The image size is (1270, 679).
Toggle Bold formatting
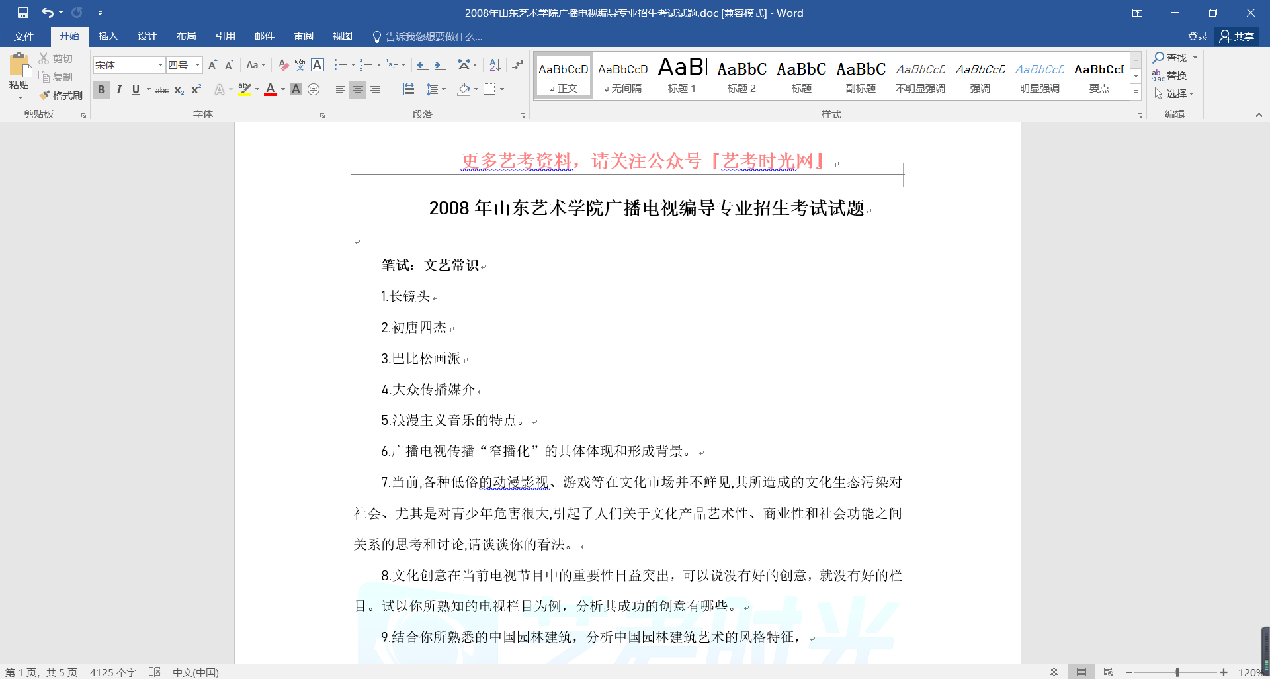tap(101, 89)
